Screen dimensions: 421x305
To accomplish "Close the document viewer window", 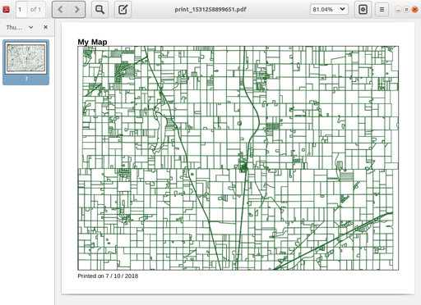I will point(414,10).
